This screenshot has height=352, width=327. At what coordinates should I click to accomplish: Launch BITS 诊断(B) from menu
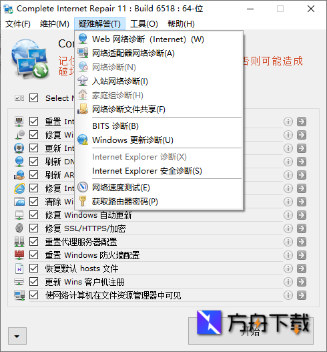(159, 126)
